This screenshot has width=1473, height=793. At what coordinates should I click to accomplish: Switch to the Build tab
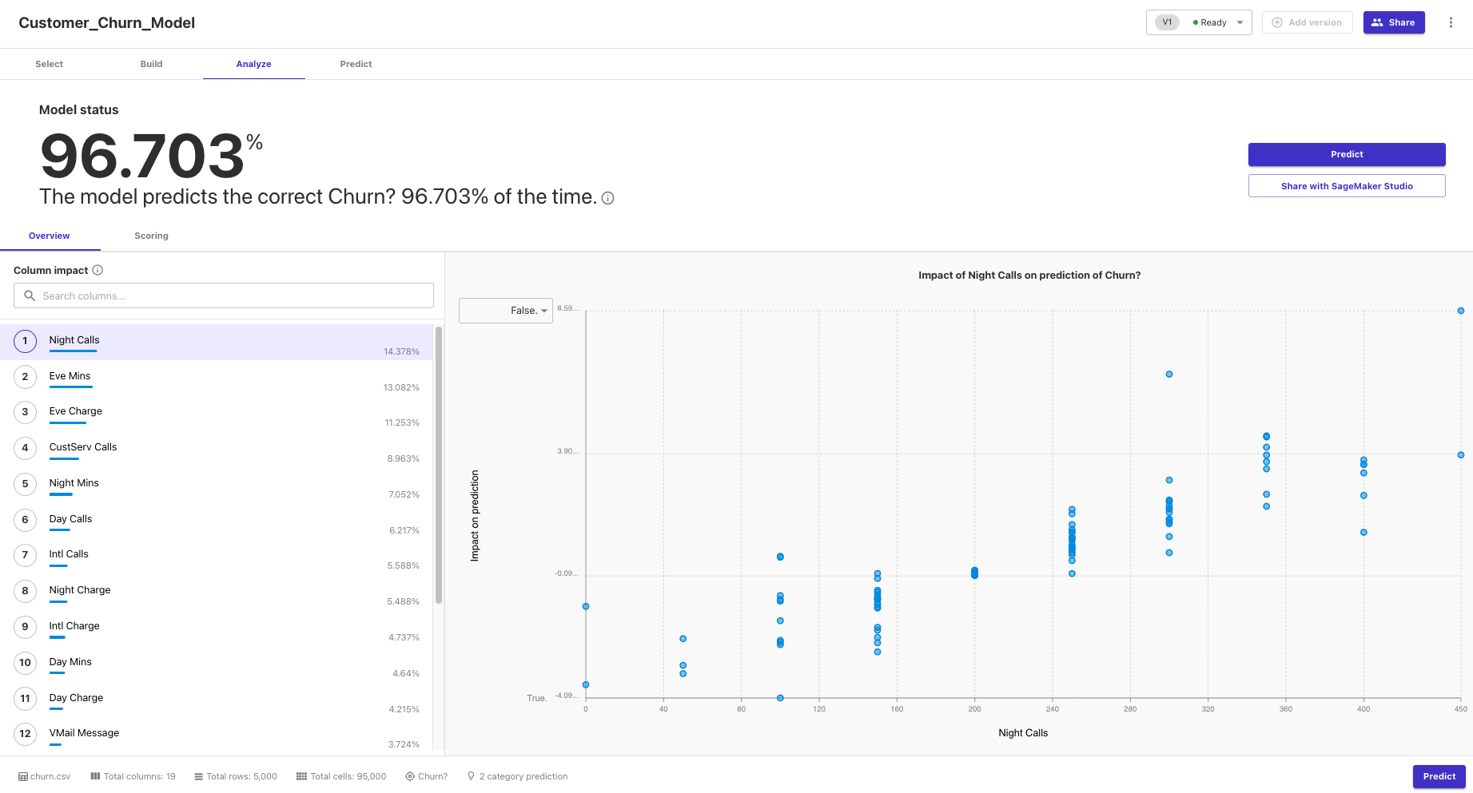[x=151, y=64]
